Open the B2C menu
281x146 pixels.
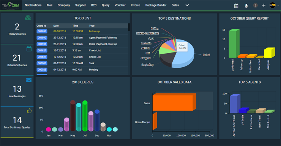tap(94, 5)
